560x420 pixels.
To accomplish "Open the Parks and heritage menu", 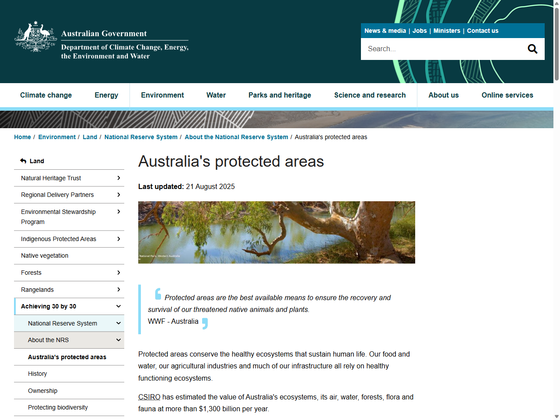I will pos(280,95).
